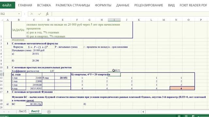
Task: Select cell containing 22898
Action: [34, 81]
